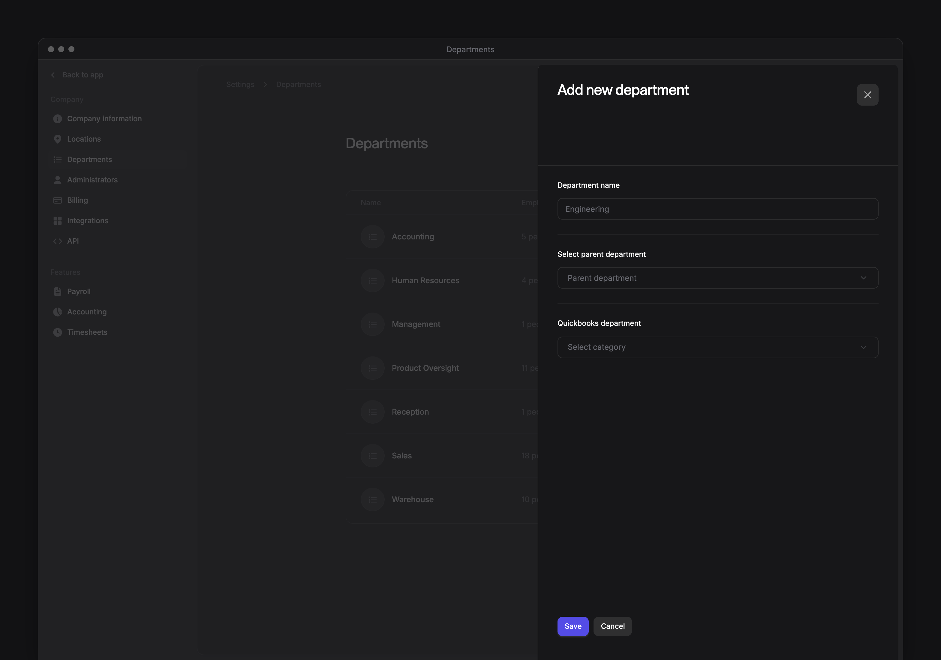The image size is (941, 660).
Task: Open the Select category dropdown
Action: pos(717,347)
